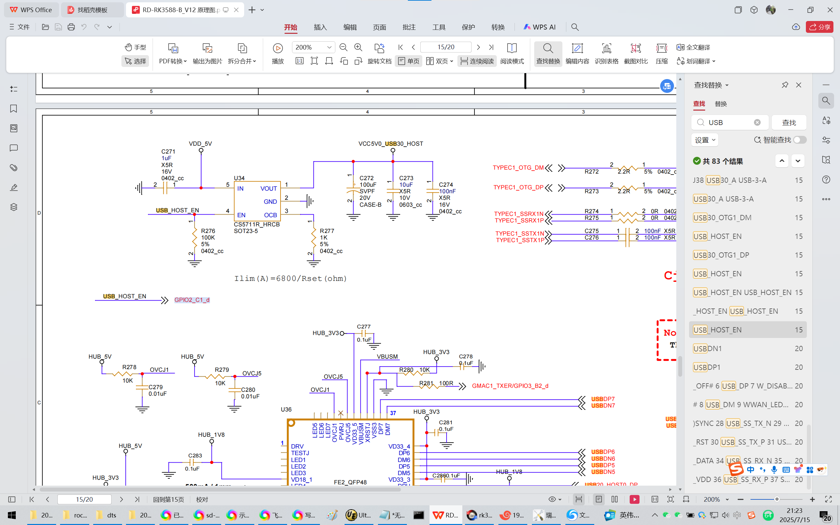Open Edit Content tool
Screen dimensions: 840x525
(x=577, y=53)
